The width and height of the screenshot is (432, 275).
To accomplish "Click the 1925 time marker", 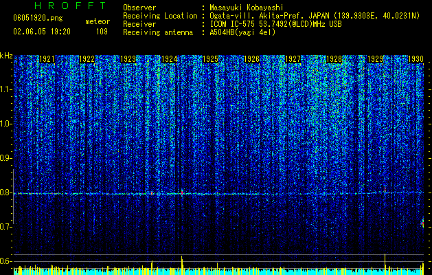I will (x=210, y=59).
